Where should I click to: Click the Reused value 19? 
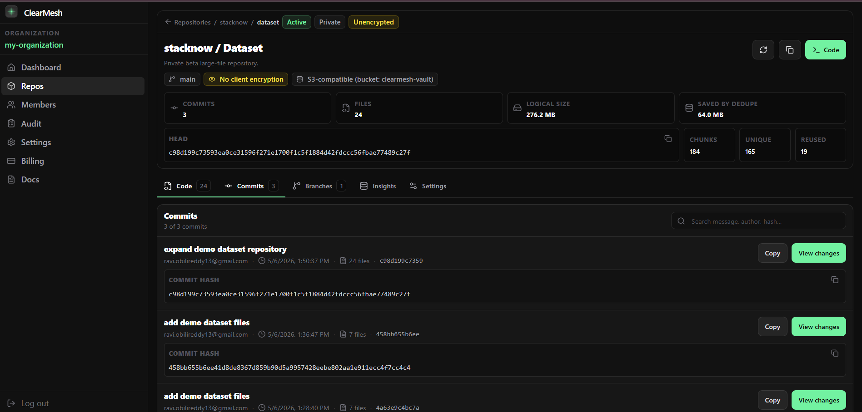804,152
